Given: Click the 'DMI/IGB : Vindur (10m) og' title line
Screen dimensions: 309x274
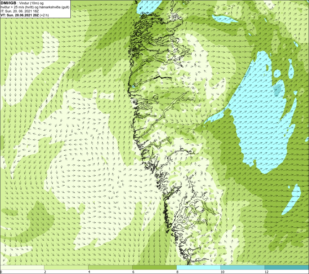Looking at the screenshot, I should pos(22,3).
